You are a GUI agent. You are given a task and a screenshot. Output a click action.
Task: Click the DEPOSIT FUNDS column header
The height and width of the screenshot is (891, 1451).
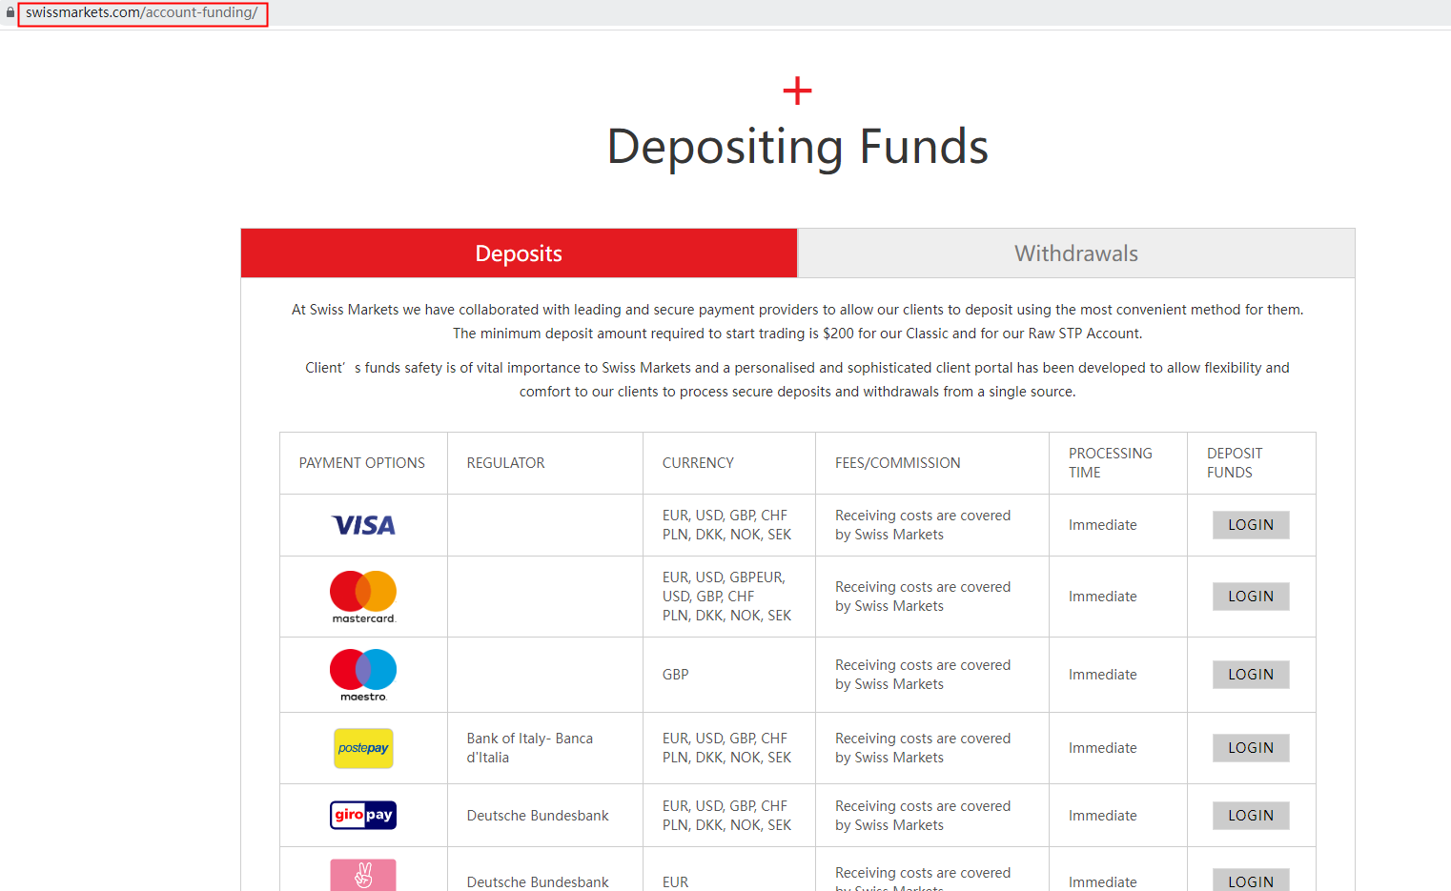tap(1235, 463)
